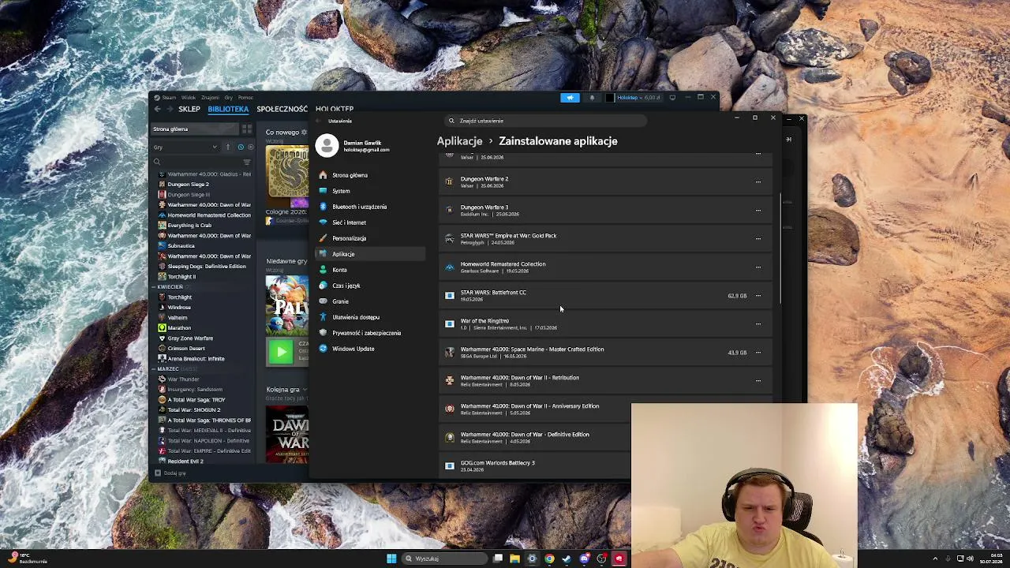This screenshot has height=568, width=1010.
Task: Open the Gry filter dropdown in Steam
Action: coord(185,147)
